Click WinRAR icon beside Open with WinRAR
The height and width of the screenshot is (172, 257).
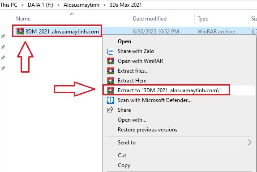pos(111,61)
